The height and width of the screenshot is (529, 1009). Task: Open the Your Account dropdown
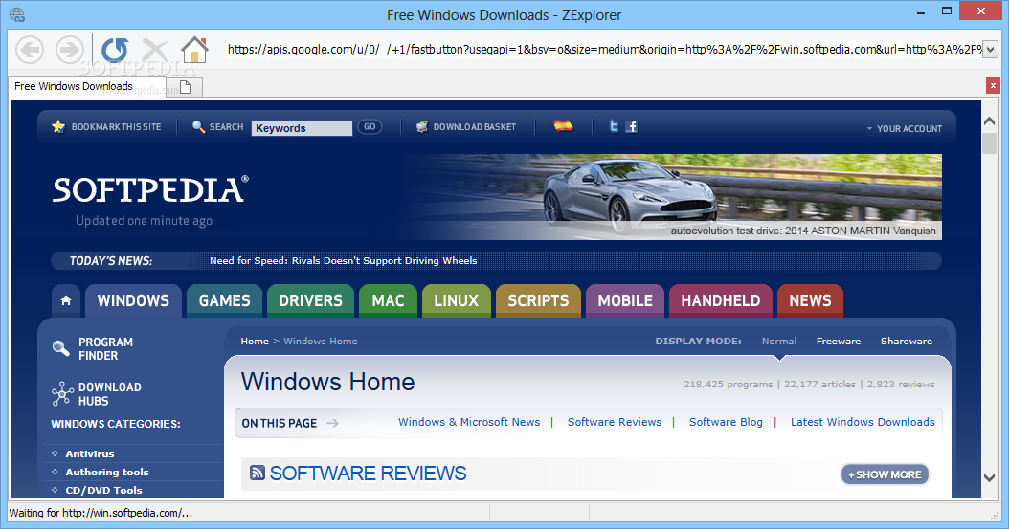click(x=904, y=128)
